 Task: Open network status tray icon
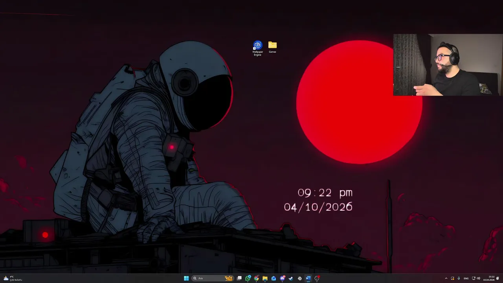474,278
